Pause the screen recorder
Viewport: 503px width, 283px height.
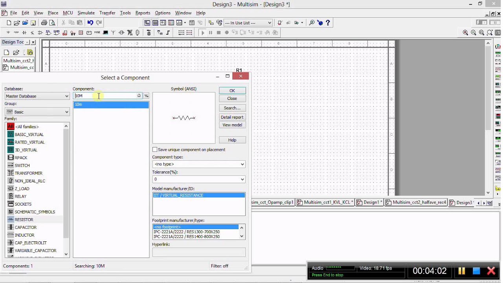[x=462, y=271]
